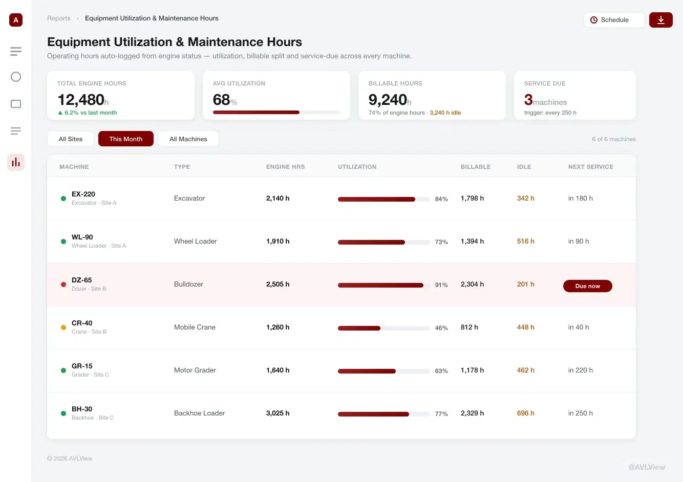Screen dimensions: 683x482
Task: Click the 6 of 6 machines count
Action: (614, 139)
